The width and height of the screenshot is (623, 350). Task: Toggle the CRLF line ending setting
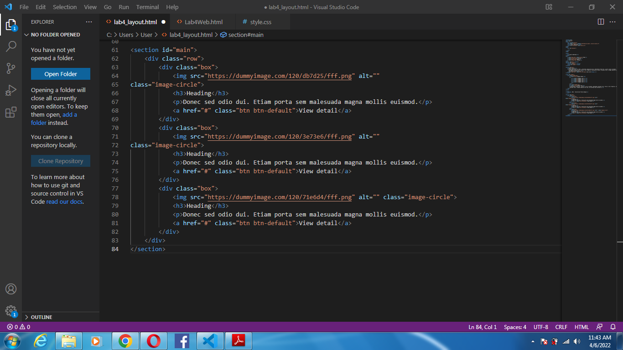click(561, 327)
